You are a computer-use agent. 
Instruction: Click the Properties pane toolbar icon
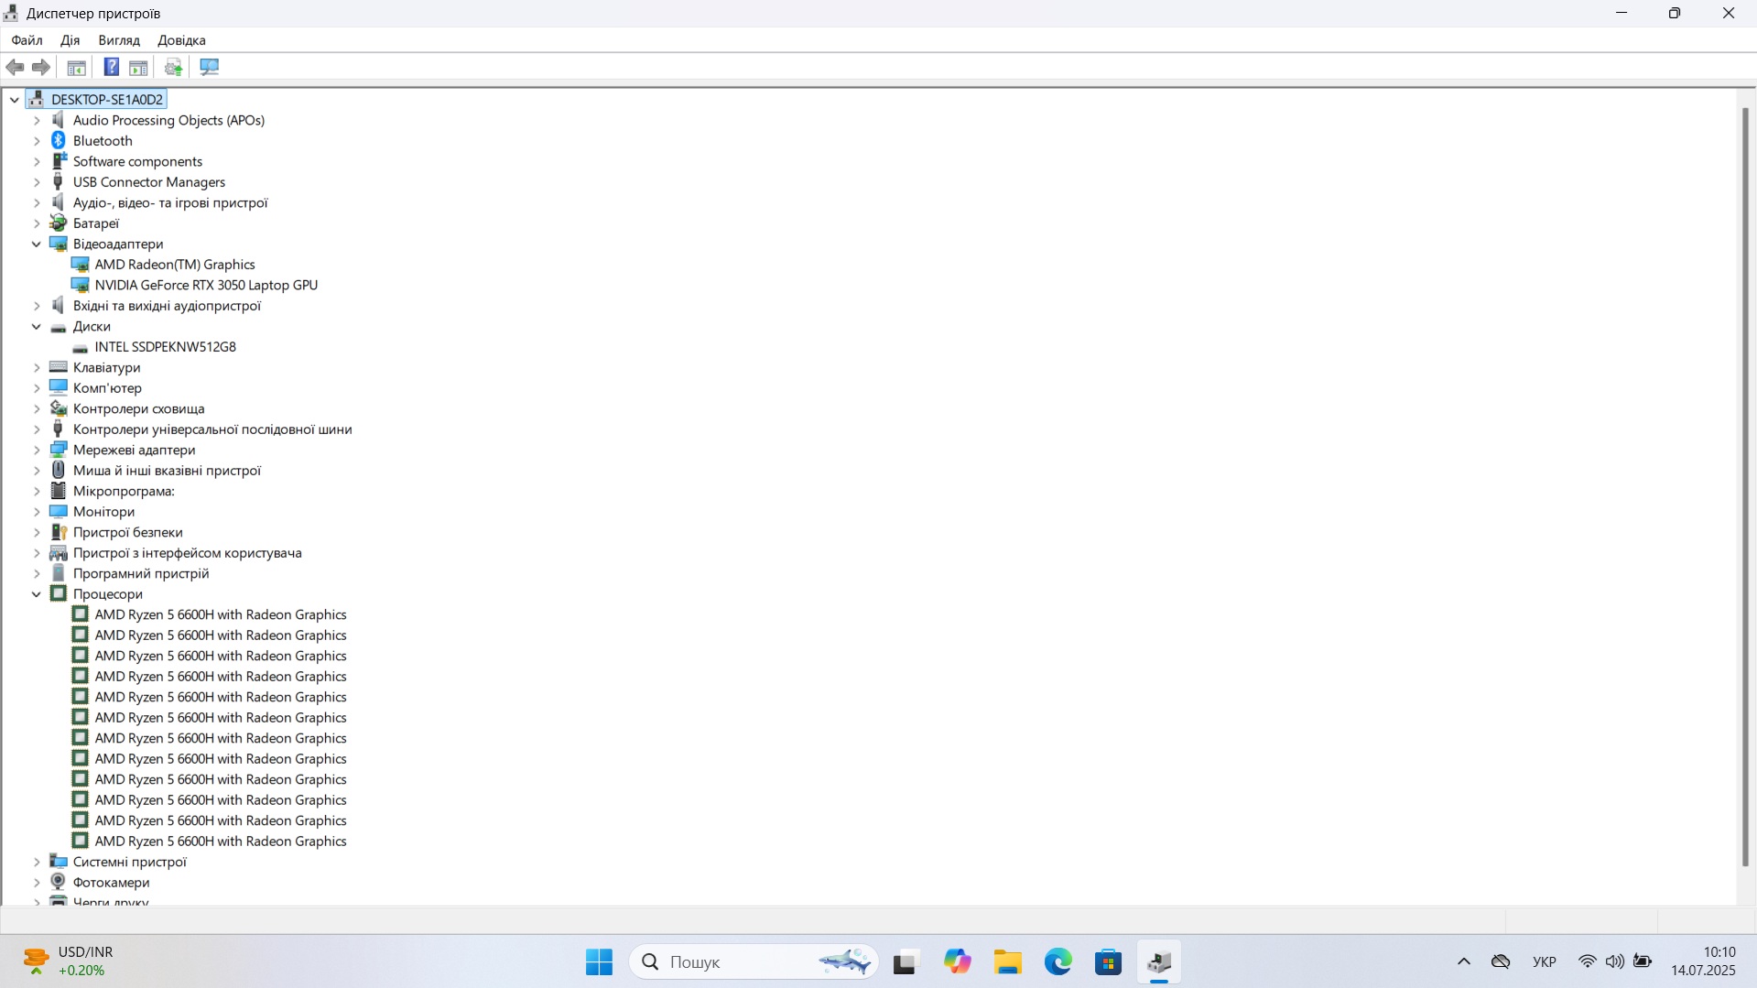[x=138, y=67]
